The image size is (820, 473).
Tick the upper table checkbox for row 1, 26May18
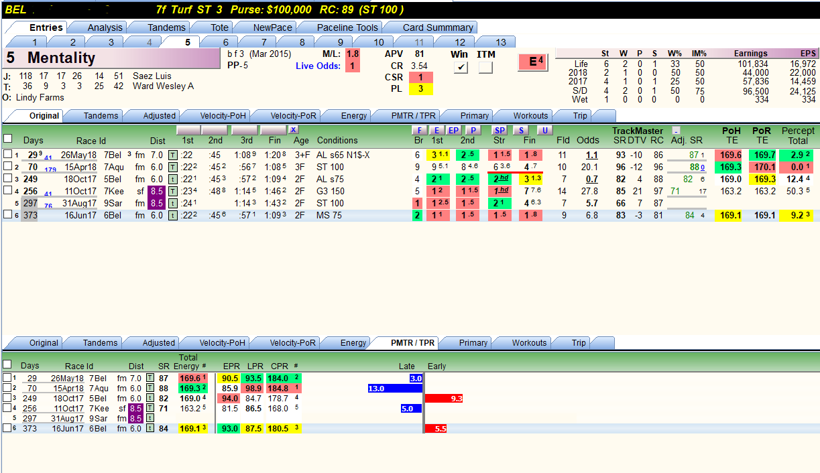click(8, 155)
